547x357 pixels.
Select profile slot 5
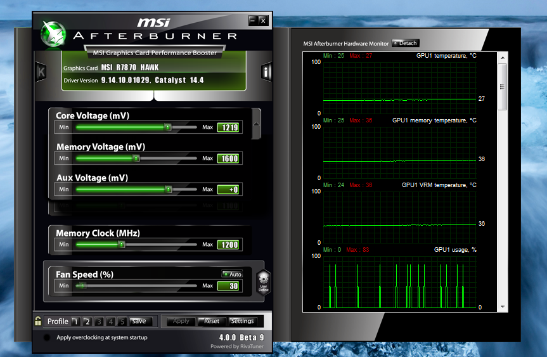[122, 321]
